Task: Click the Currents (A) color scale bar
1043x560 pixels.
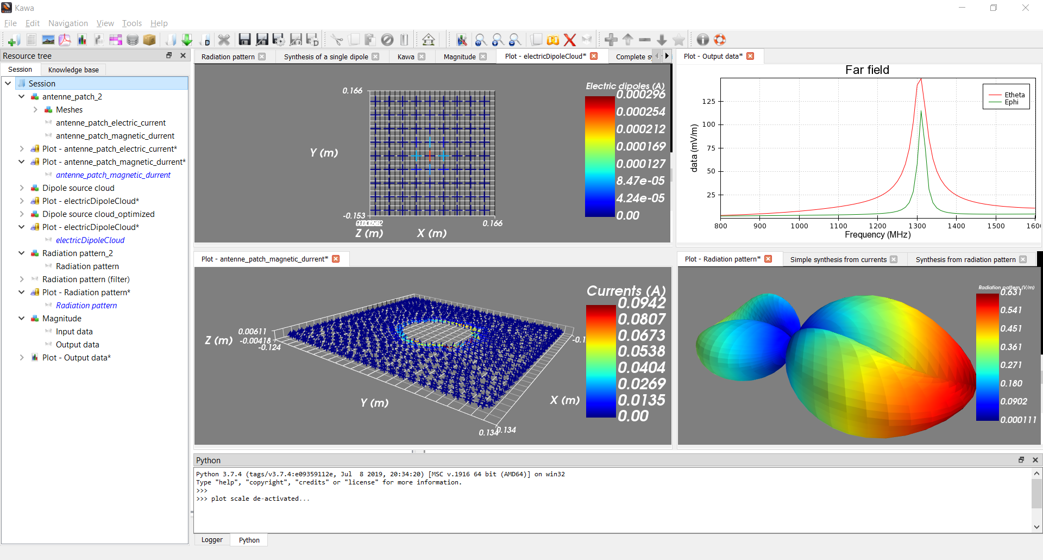Action: click(x=600, y=361)
